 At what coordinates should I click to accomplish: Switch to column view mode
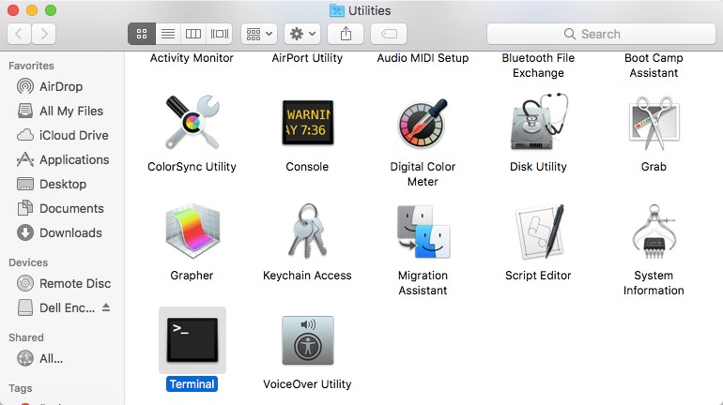tap(193, 34)
